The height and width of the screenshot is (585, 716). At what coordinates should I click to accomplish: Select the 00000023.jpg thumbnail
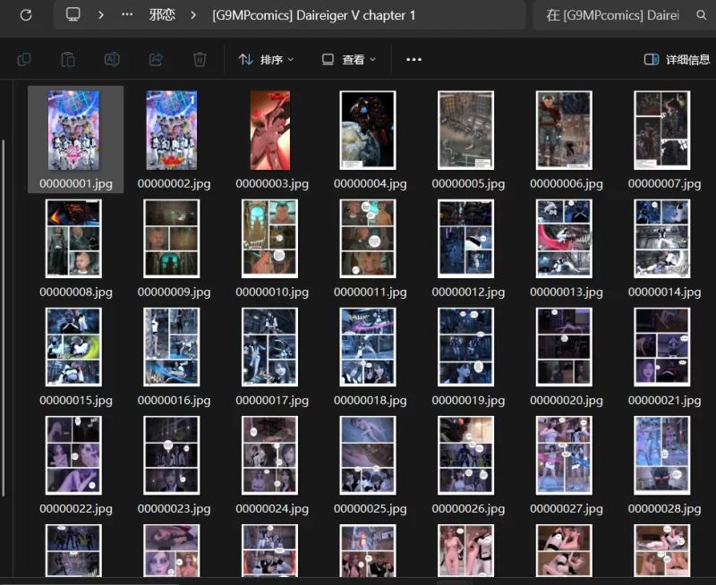coord(172,455)
